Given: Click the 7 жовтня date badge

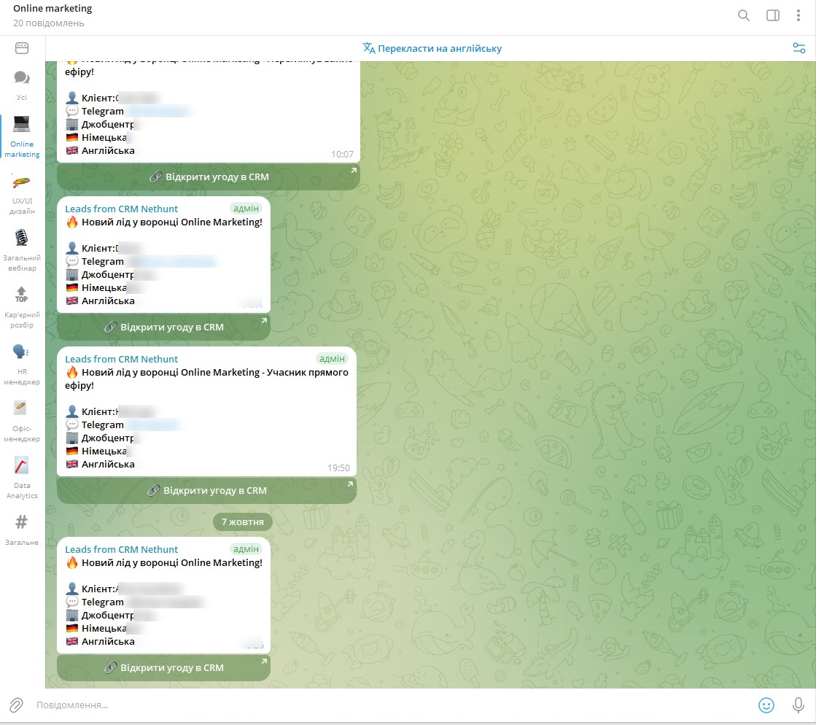Looking at the screenshot, I should point(243,522).
